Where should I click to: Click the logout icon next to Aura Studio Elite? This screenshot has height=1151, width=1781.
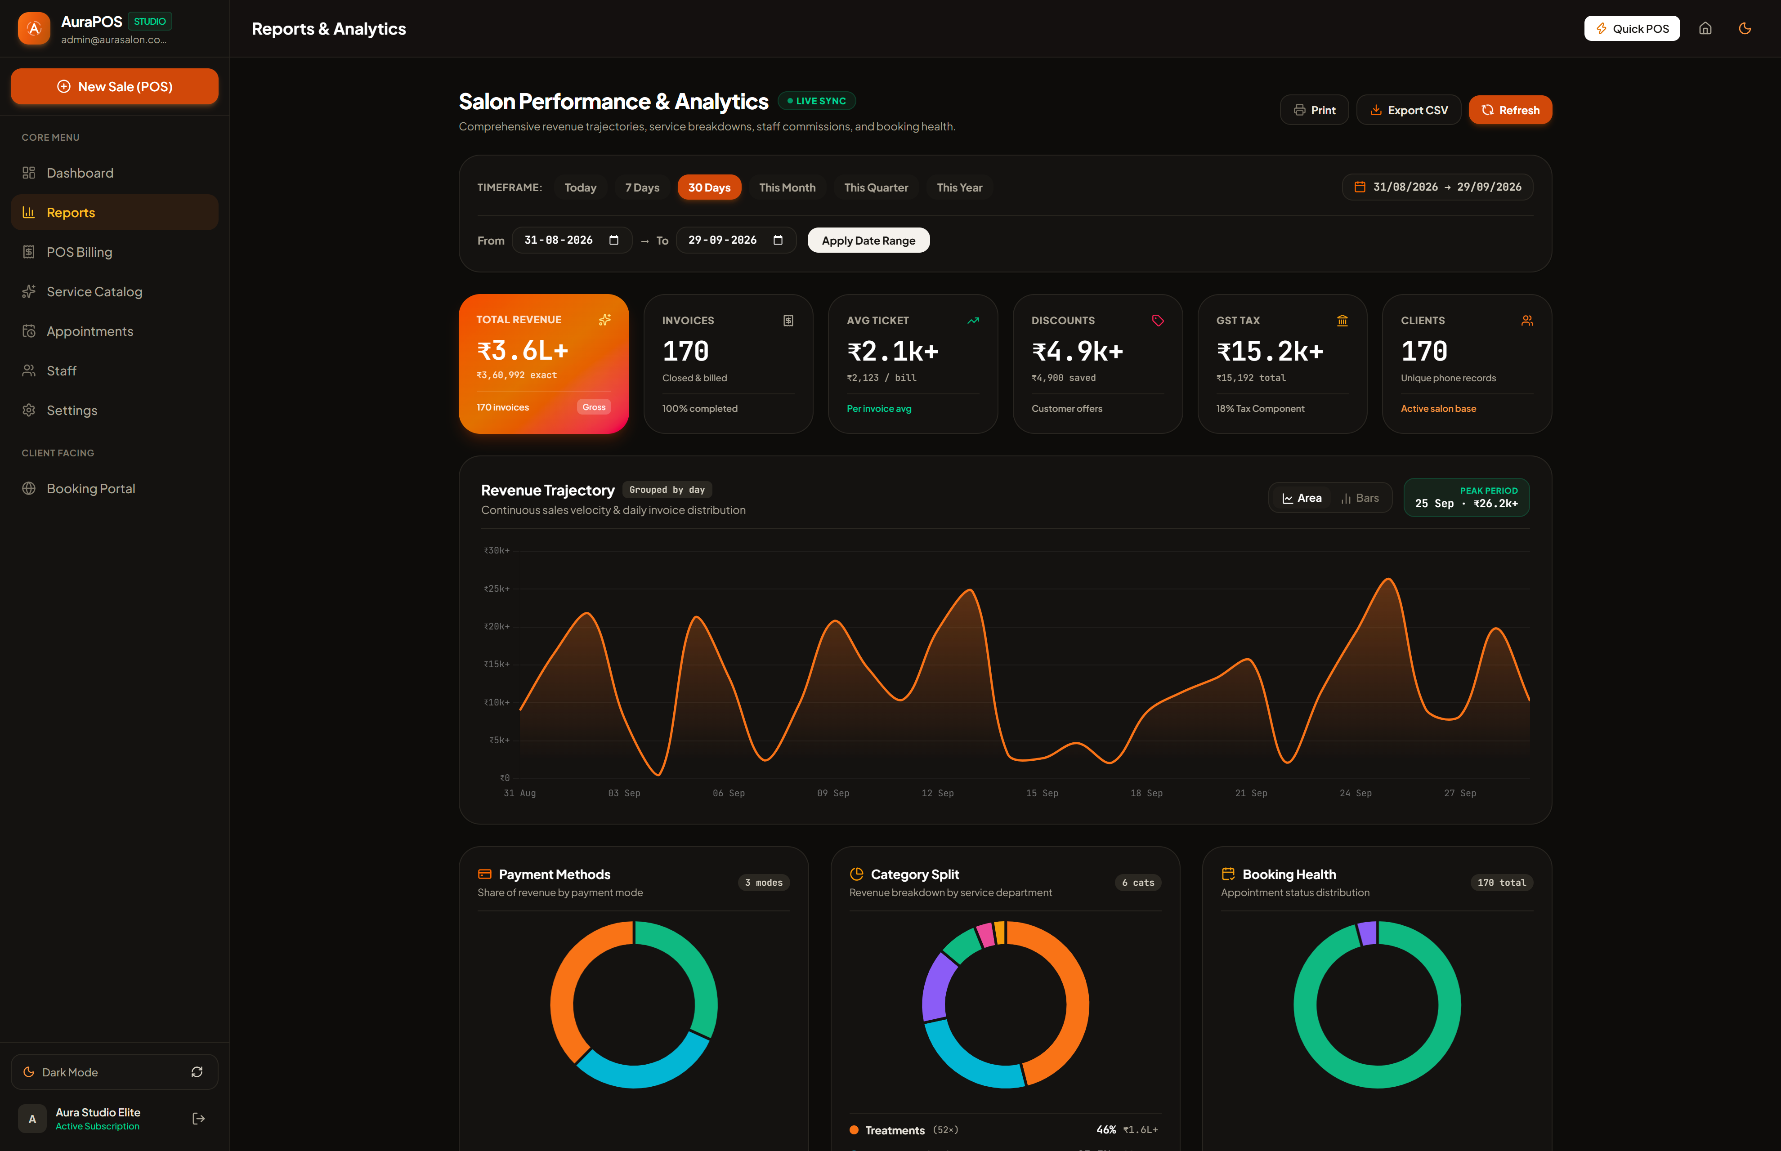198,1118
